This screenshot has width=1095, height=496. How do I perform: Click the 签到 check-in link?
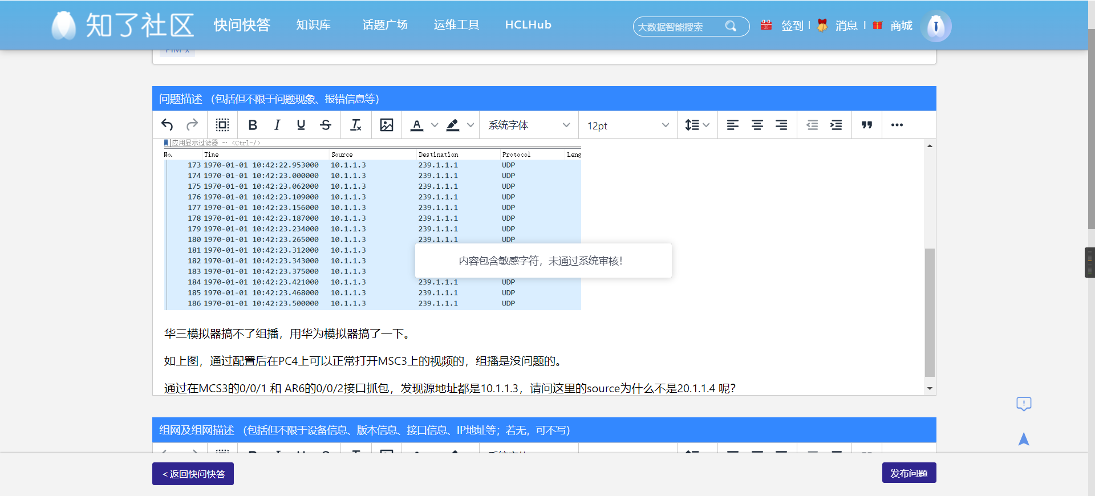[792, 26]
